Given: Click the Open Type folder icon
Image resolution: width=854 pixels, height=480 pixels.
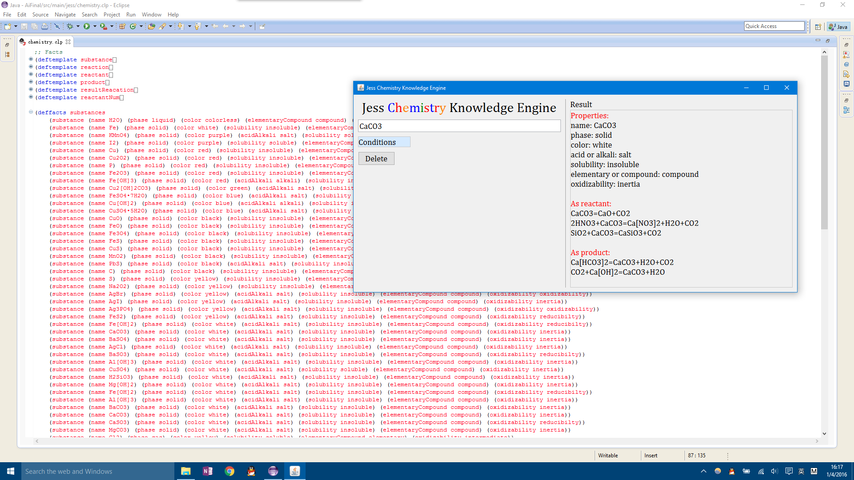Looking at the screenshot, I should (x=152, y=27).
